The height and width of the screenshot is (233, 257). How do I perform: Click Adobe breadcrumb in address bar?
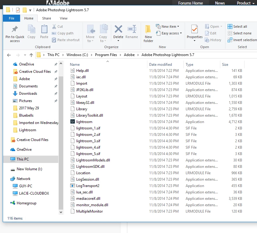(x=129, y=55)
